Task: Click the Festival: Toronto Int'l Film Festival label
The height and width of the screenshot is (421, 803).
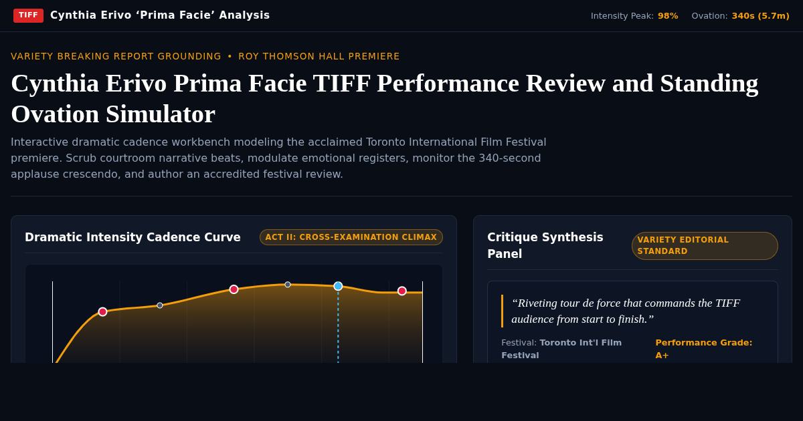Action: 561,349
